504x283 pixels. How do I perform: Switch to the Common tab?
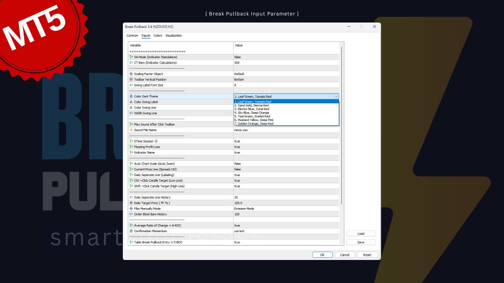pos(132,36)
